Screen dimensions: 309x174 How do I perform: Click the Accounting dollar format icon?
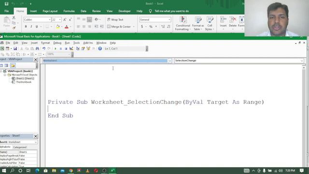click(x=142, y=27)
